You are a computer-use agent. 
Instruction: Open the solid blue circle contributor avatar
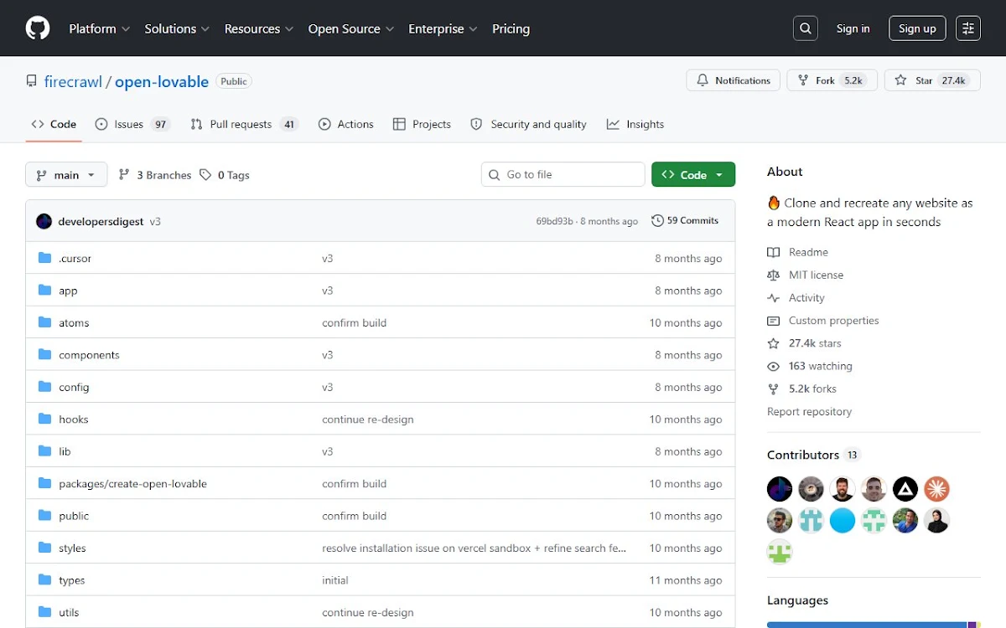coord(843,520)
